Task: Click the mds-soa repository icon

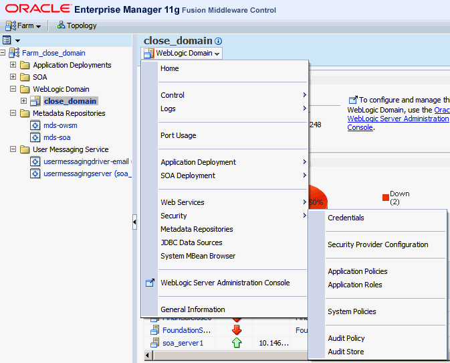Action: point(35,138)
